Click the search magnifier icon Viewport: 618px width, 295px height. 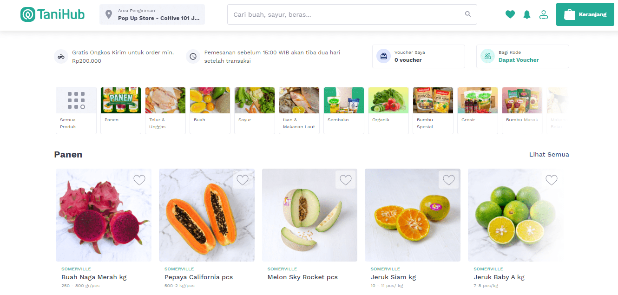(x=468, y=14)
